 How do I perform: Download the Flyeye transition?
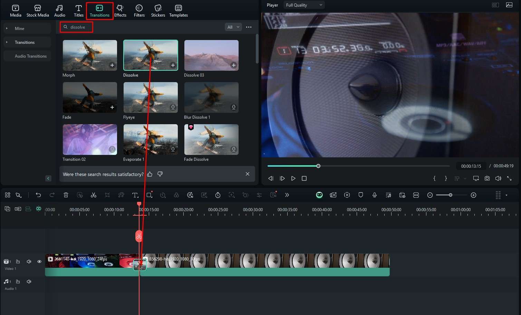coord(173,107)
